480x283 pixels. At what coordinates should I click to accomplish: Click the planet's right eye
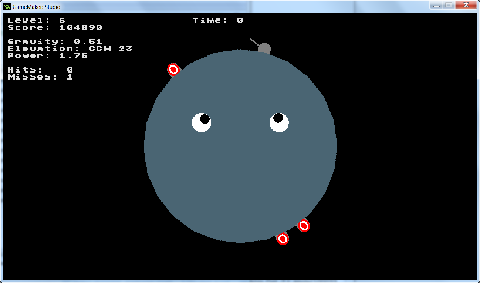tap(279, 122)
